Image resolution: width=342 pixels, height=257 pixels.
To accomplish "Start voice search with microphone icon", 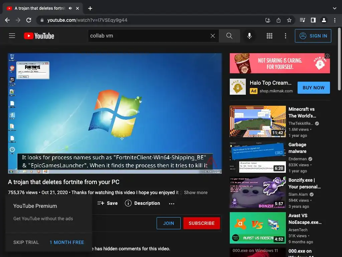I will tap(249, 36).
